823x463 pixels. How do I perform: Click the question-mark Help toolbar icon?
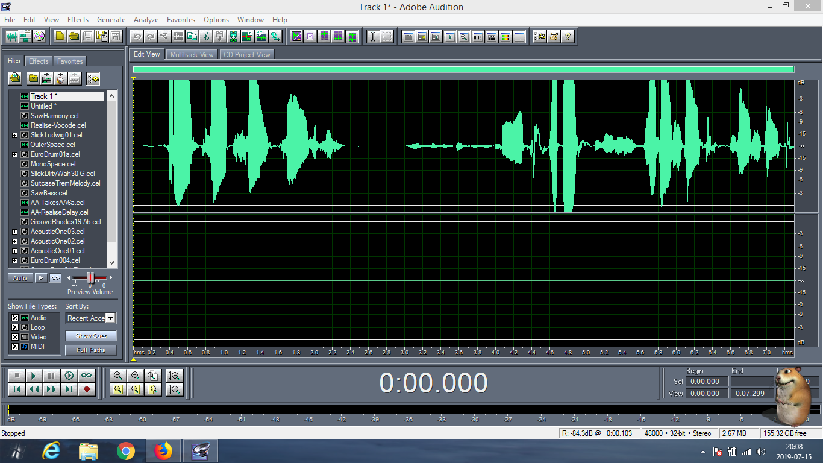pyautogui.click(x=568, y=36)
